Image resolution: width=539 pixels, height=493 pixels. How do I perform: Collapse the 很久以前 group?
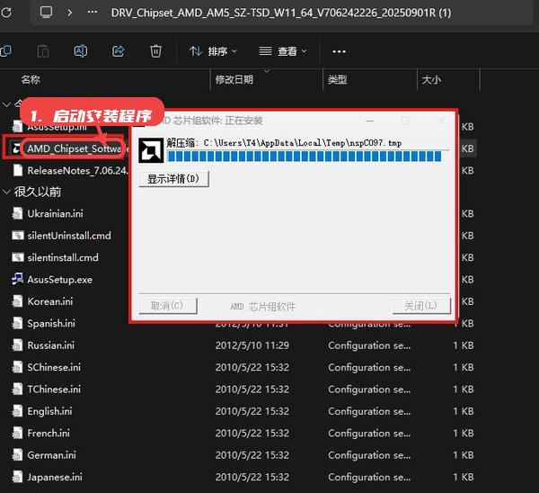pos(6,192)
